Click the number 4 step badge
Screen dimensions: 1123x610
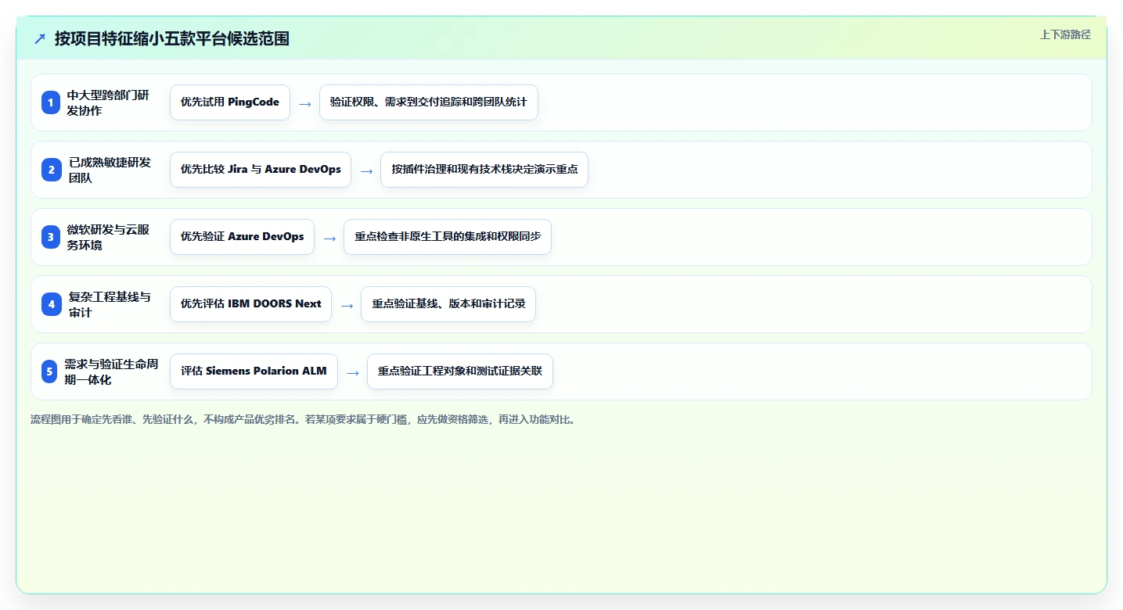point(51,304)
